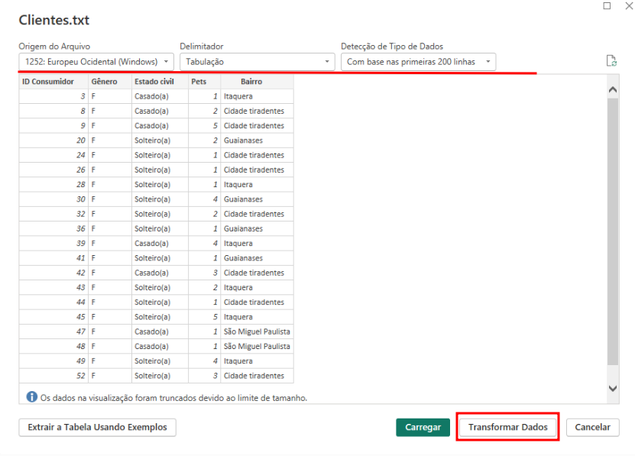The image size is (635, 456).
Task: Click the scrollbar up arrow
Action: tap(612, 89)
